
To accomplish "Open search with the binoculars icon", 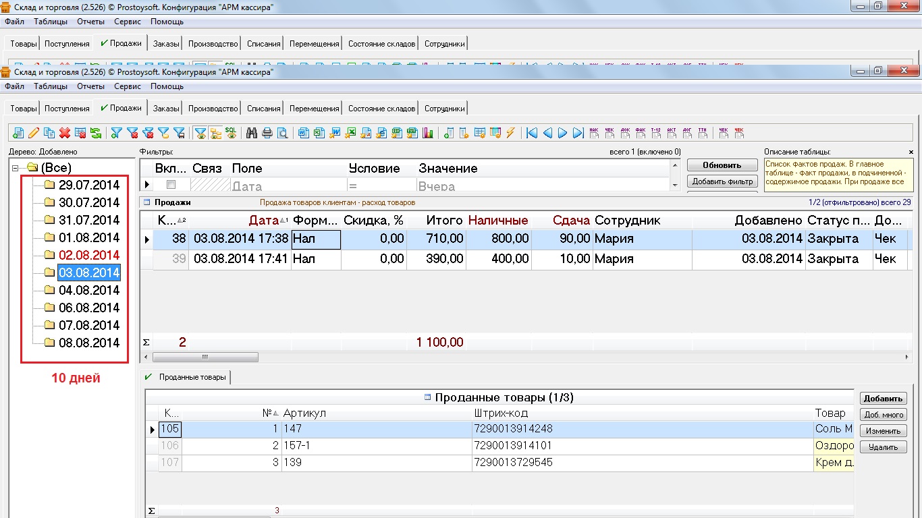I will pos(251,133).
